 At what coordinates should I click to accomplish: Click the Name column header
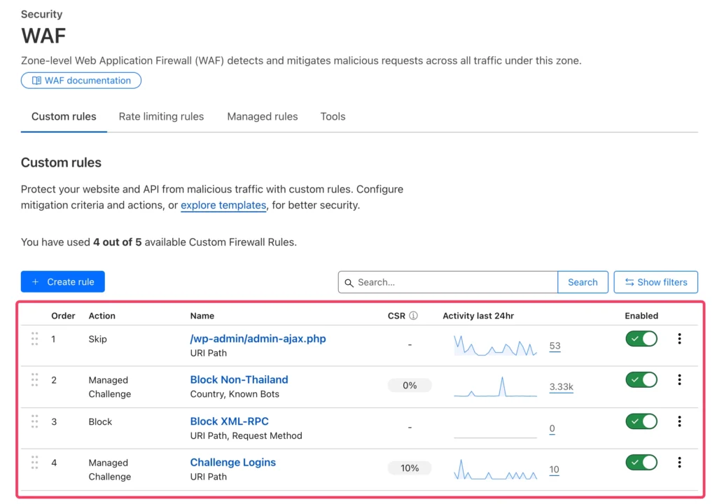(202, 316)
